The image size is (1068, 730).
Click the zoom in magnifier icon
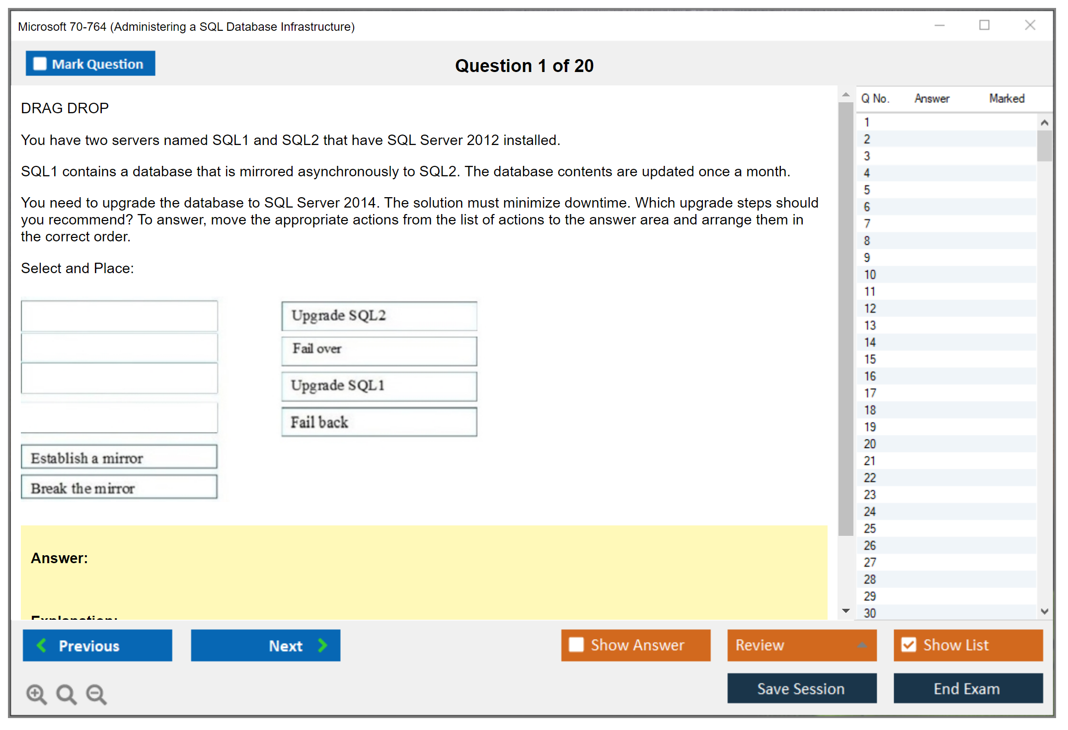[36, 694]
